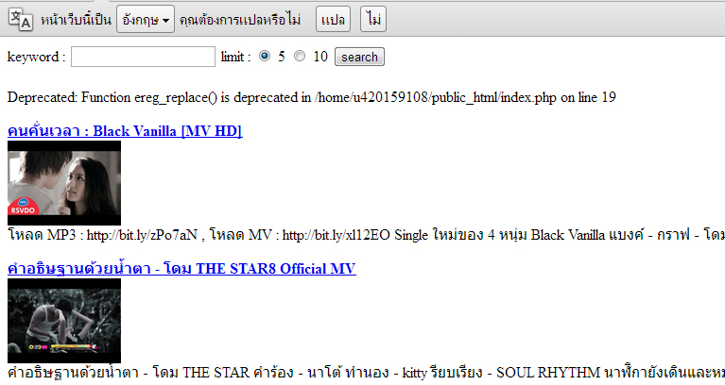This screenshot has height=385, width=725.
Task: Select the limit 5 radio button
Action: point(265,56)
